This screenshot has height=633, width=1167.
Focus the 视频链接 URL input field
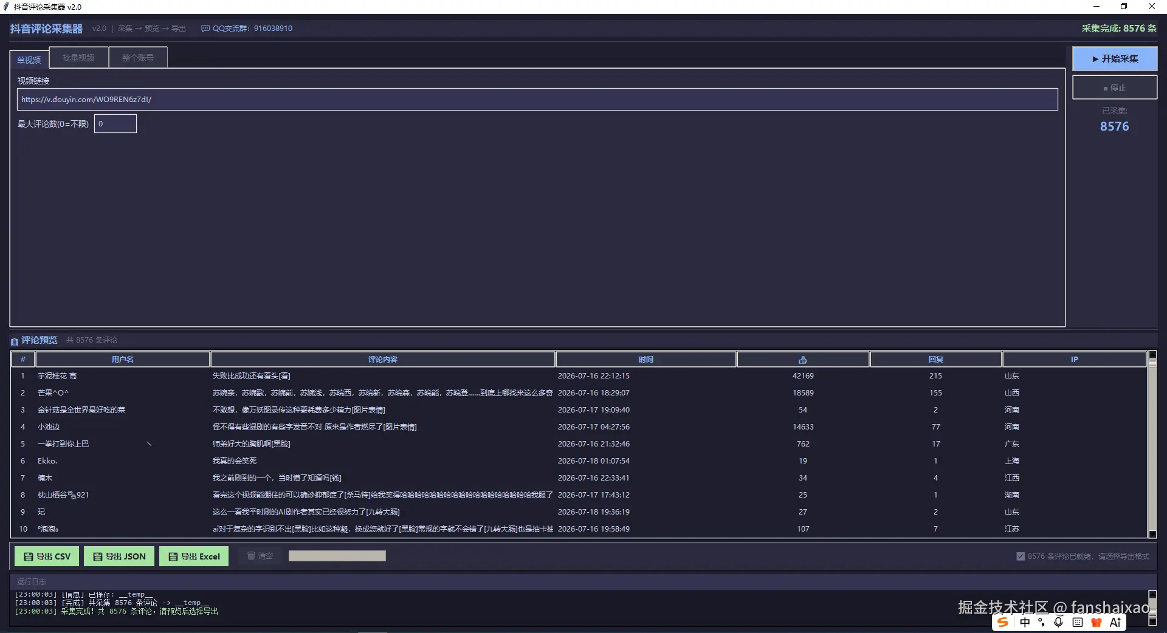pyautogui.click(x=537, y=100)
